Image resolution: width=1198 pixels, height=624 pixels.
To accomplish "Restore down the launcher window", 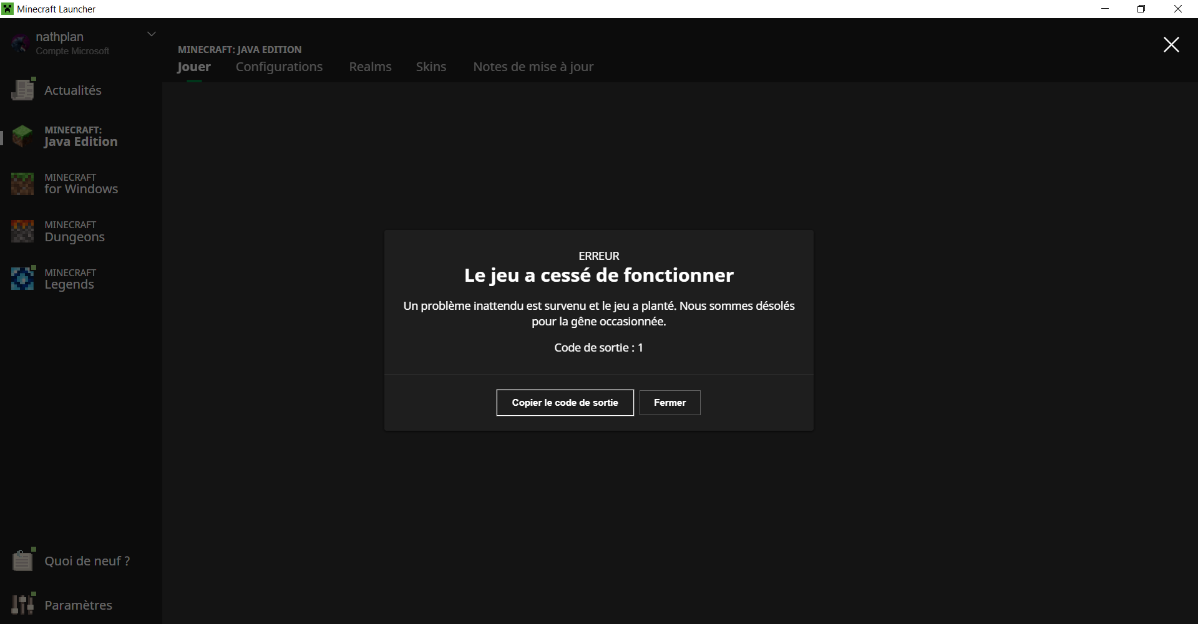I will (1141, 9).
